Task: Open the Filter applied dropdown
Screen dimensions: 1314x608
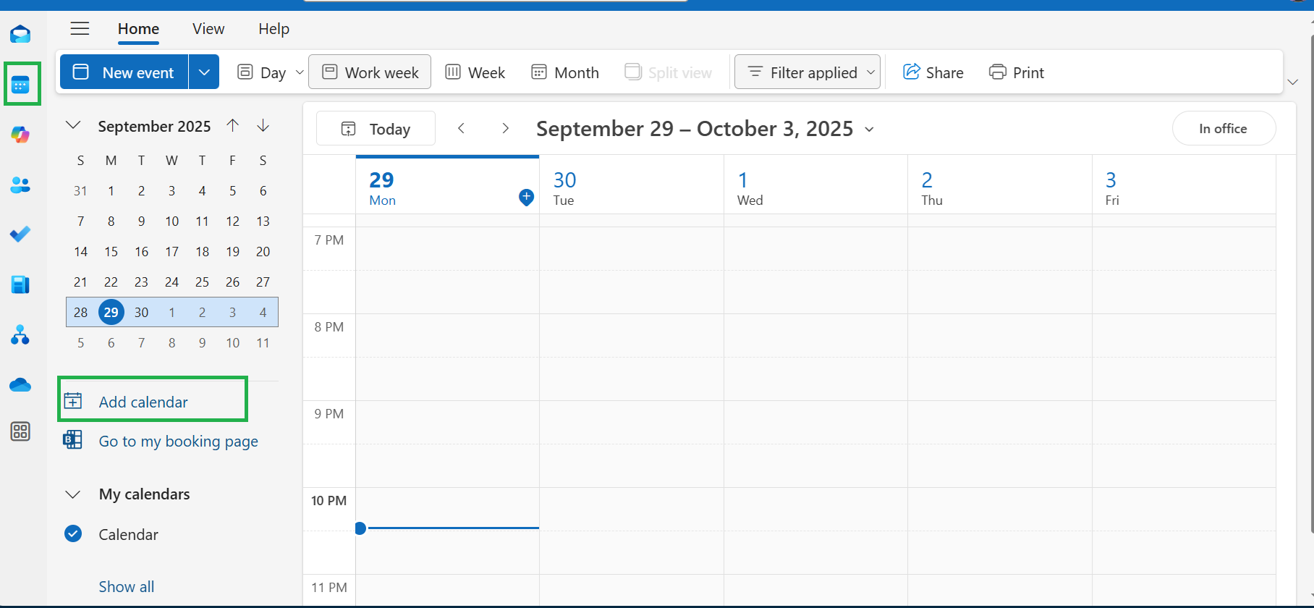Action: pos(808,72)
